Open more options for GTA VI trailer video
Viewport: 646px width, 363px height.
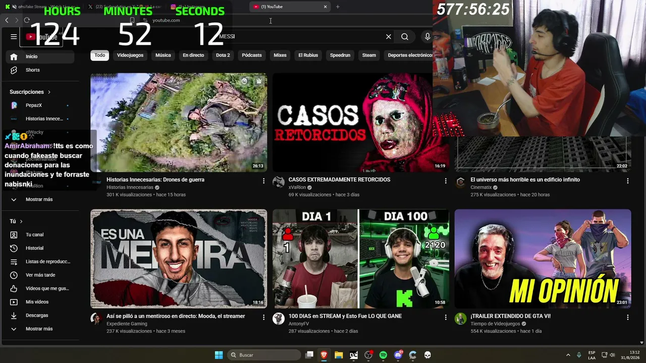click(628, 318)
